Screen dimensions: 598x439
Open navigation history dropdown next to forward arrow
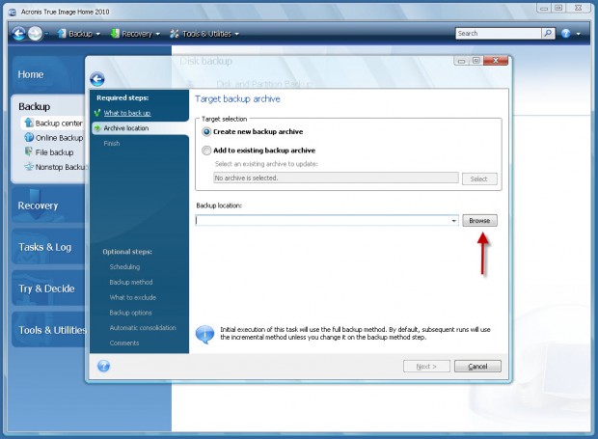[x=46, y=34]
